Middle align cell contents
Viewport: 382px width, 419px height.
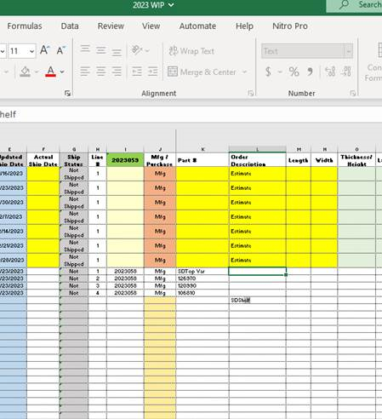click(x=100, y=50)
